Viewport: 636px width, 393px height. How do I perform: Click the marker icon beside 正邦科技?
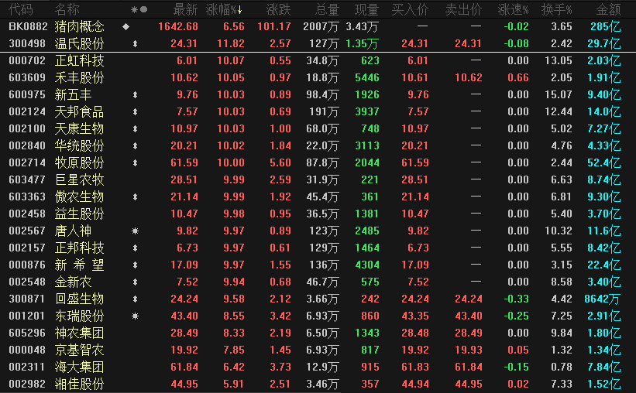click(x=135, y=248)
